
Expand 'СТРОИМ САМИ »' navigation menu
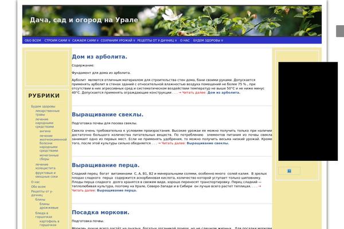pos(57,40)
